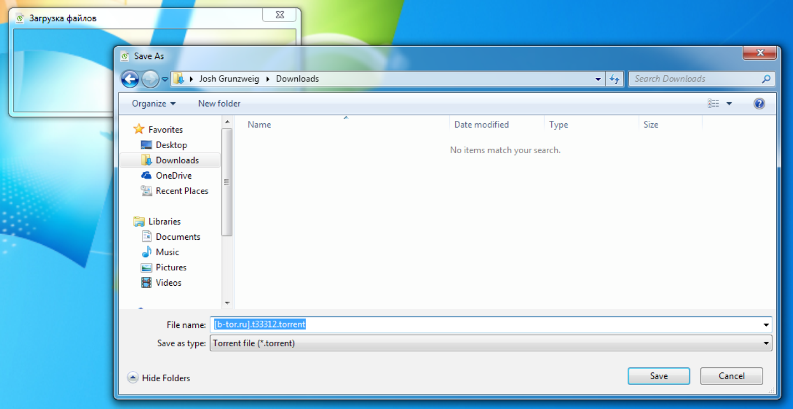Click the refresh icon beside address bar
The width and height of the screenshot is (793, 409).
pyautogui.click(x=614, y=79)
